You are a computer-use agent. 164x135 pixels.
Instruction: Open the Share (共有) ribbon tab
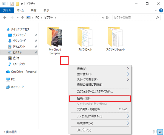point(33,10)
